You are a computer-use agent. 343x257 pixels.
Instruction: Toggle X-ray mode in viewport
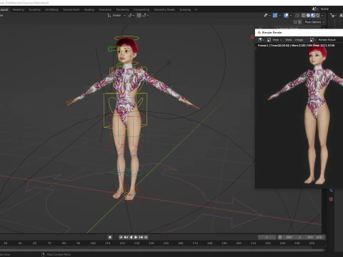click(297, 15)
